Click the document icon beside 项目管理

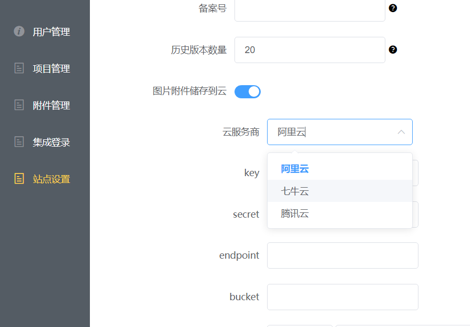(19, 68)
